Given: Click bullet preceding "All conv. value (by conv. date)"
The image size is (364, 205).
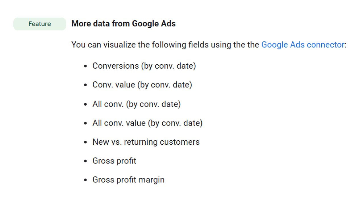Looking at the screenshot, I should [x=85, y=123].
